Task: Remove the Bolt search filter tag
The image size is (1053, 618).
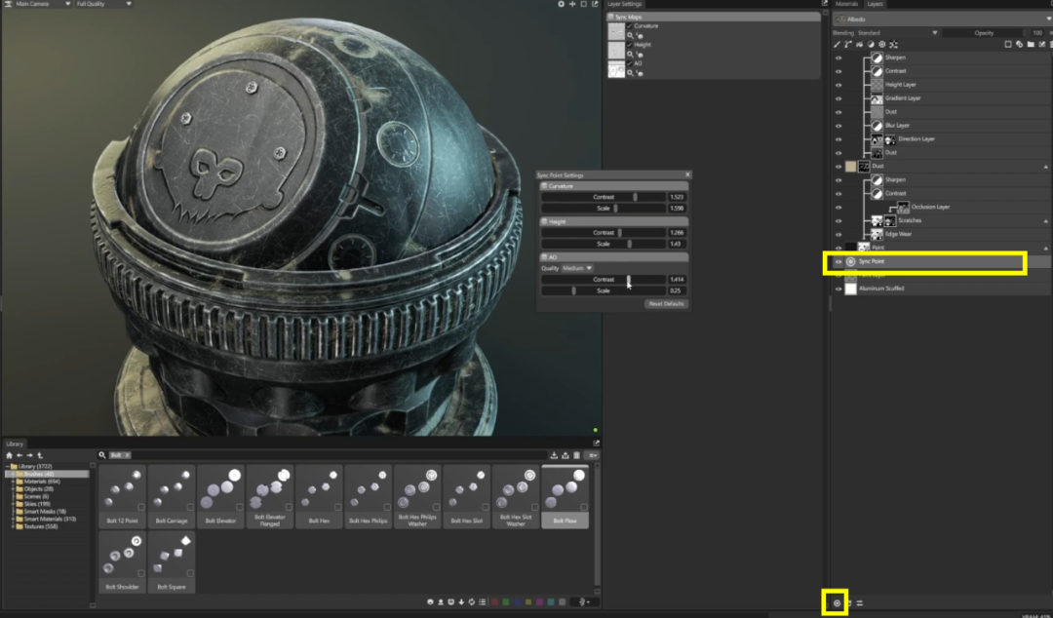Action: pyautogui.click(x=127, y=455)
